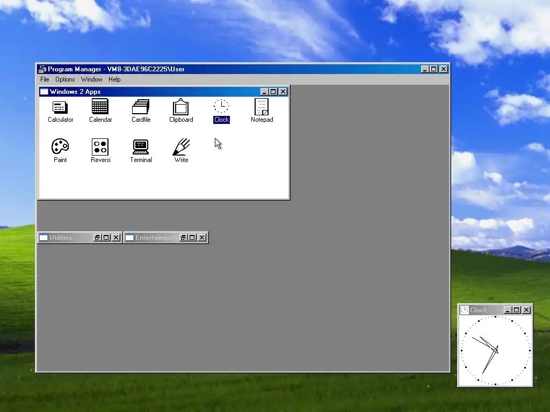Maximize the Utilities group window

(107, 238)
